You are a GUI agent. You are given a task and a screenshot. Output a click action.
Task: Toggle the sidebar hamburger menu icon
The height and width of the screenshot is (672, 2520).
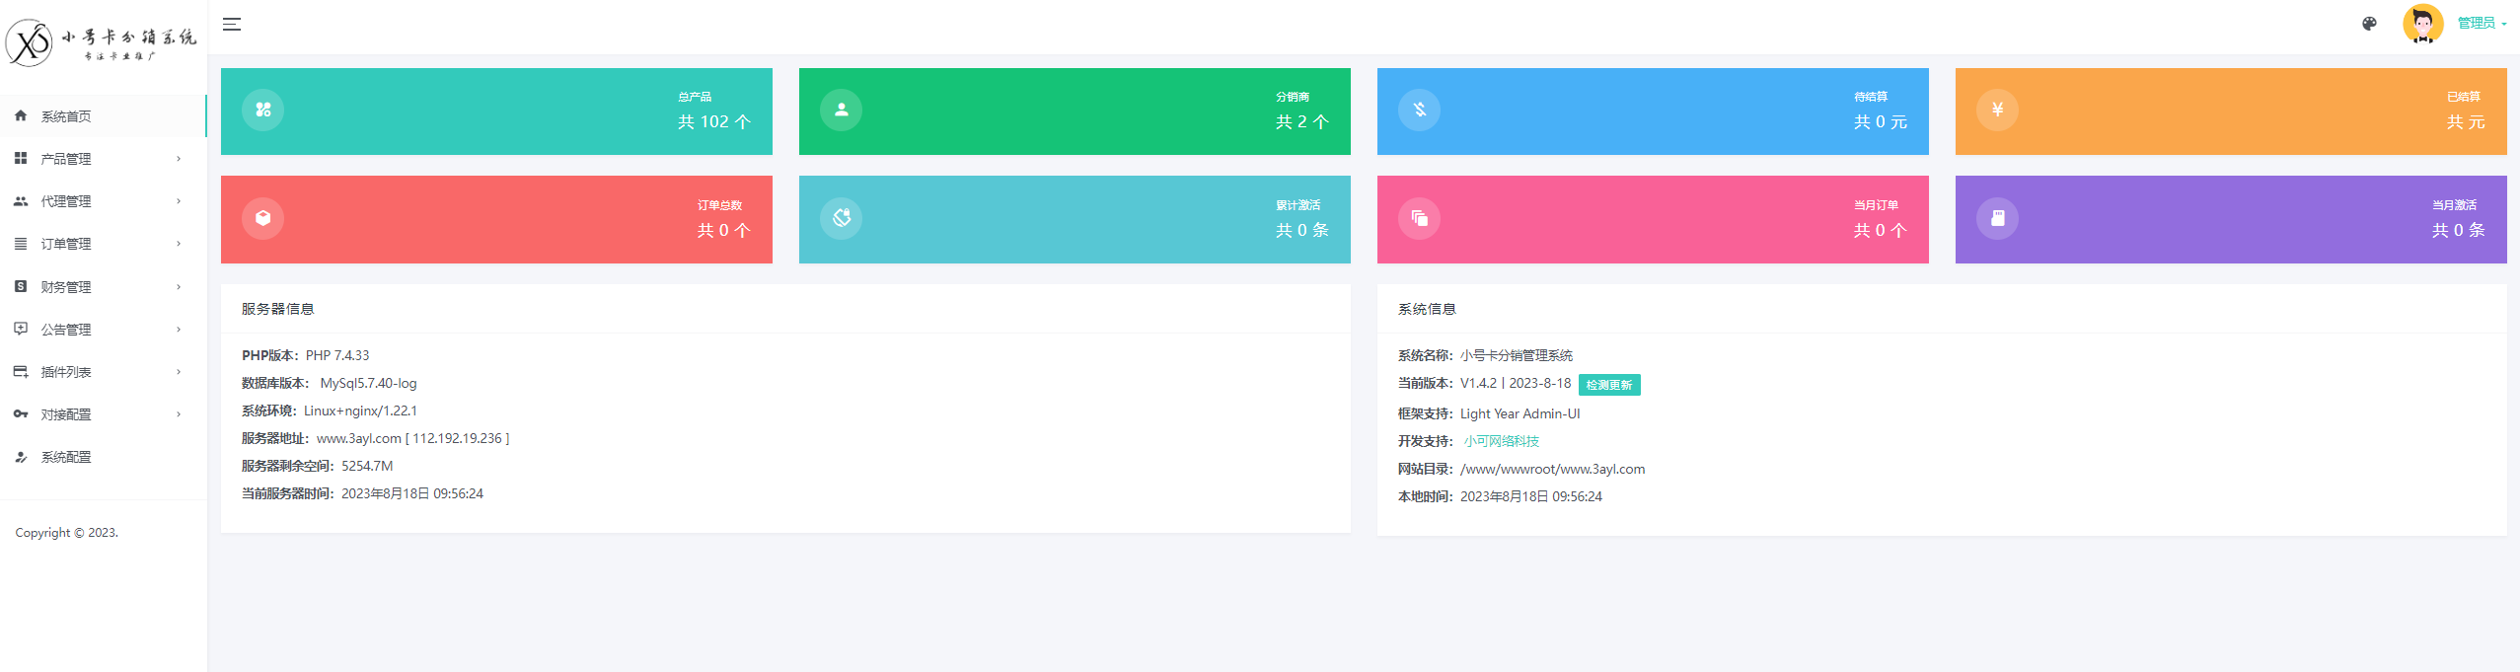pyautogui.click(x=232, y=25)
